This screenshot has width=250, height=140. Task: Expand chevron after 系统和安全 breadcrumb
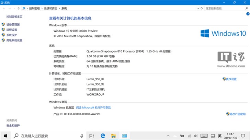(x=59, y=9)
